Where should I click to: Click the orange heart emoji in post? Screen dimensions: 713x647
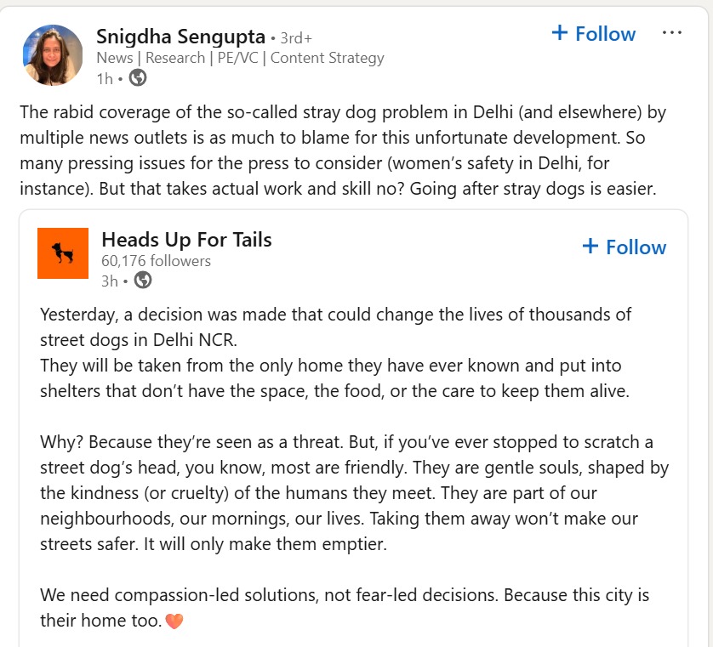click(x=174, y=621)
